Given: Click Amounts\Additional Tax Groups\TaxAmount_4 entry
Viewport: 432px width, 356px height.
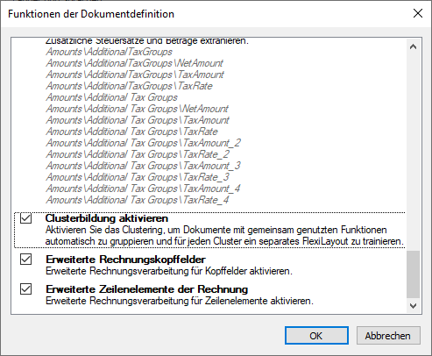Looking at the screenshot, I should pos(143,189).
